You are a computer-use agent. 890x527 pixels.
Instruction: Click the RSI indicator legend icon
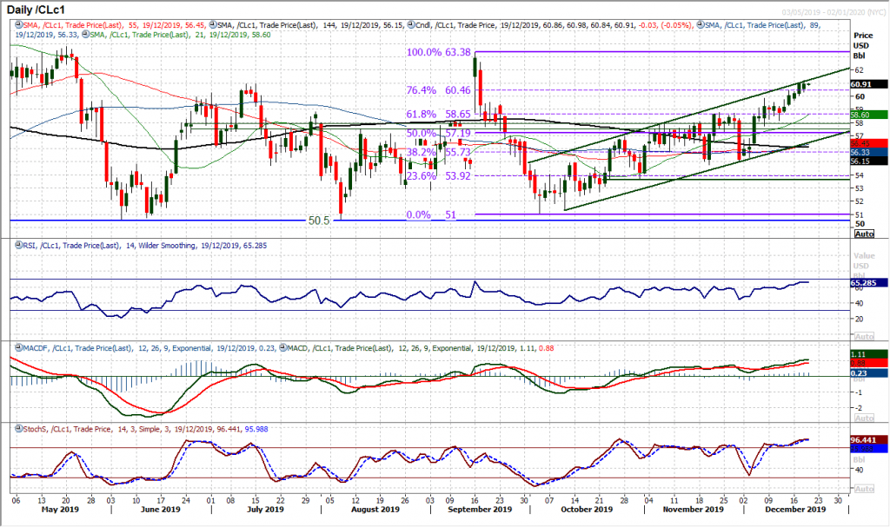click(x=17, y=246)
